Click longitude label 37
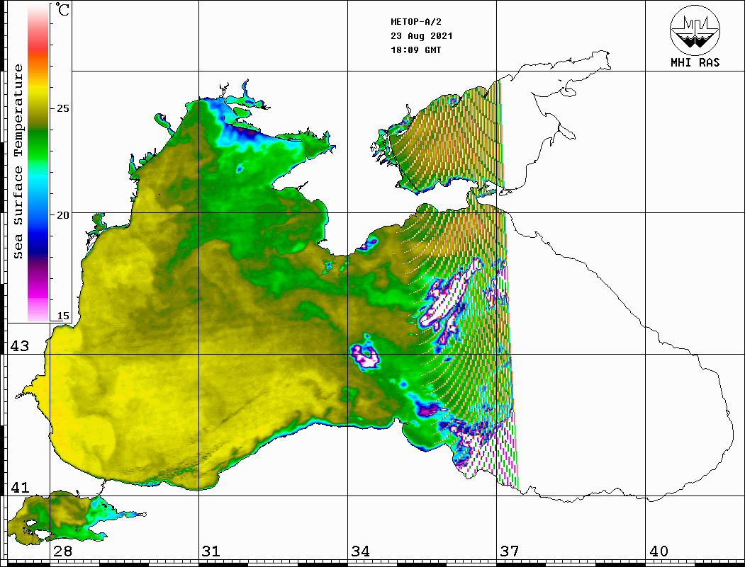The width and height of the screenshot is (745, 567). (x=510, y=551)
